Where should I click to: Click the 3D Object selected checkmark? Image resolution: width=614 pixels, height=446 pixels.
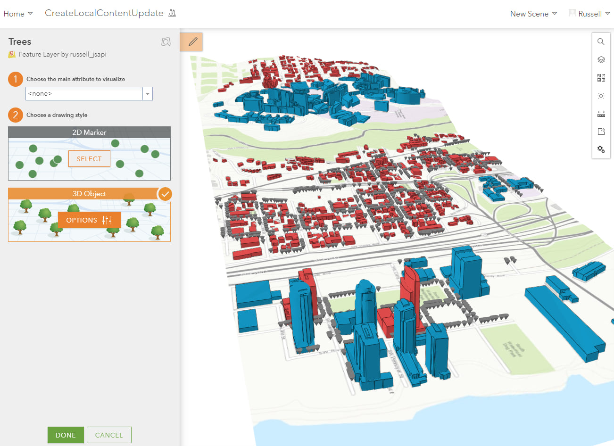(165, 194)
